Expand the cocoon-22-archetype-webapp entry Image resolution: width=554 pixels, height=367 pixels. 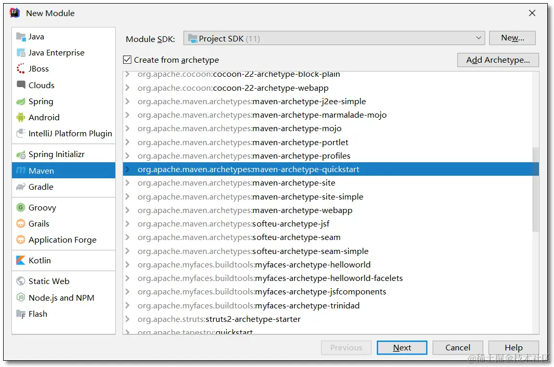click(x=128, y=88)
